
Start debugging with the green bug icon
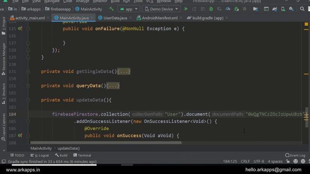tap(211, 9)
